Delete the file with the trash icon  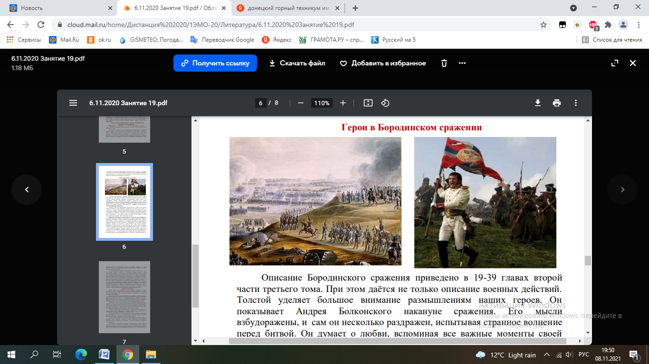[444, 63]
